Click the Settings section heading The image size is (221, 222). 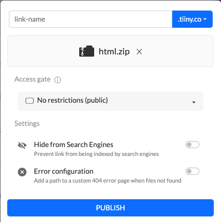[27, 123]
